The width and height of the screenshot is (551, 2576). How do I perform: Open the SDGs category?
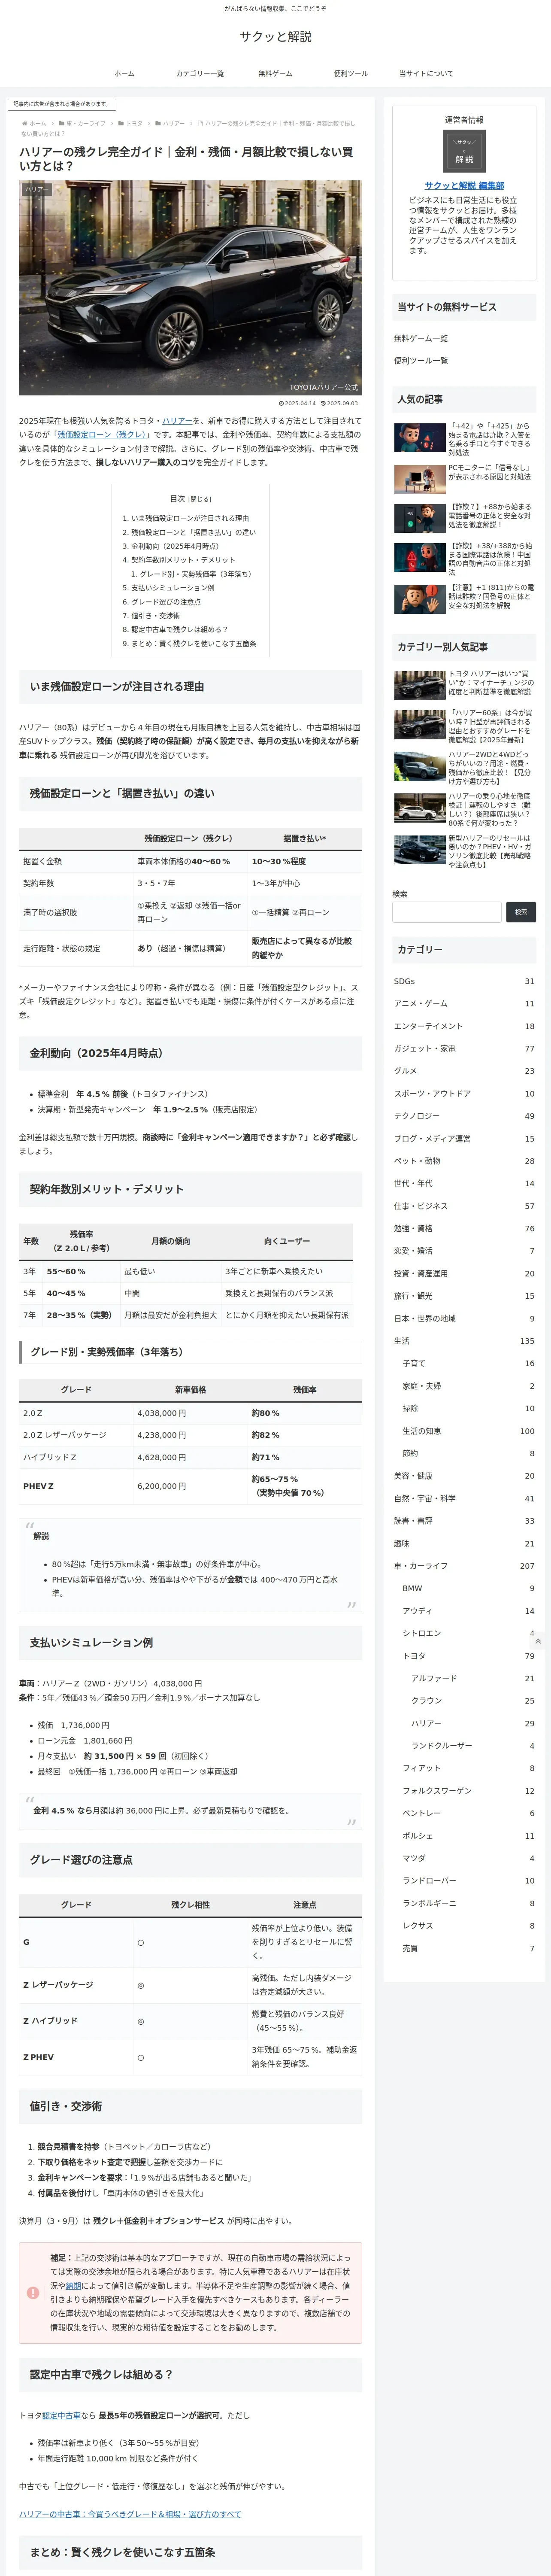[x=464, y=981]
